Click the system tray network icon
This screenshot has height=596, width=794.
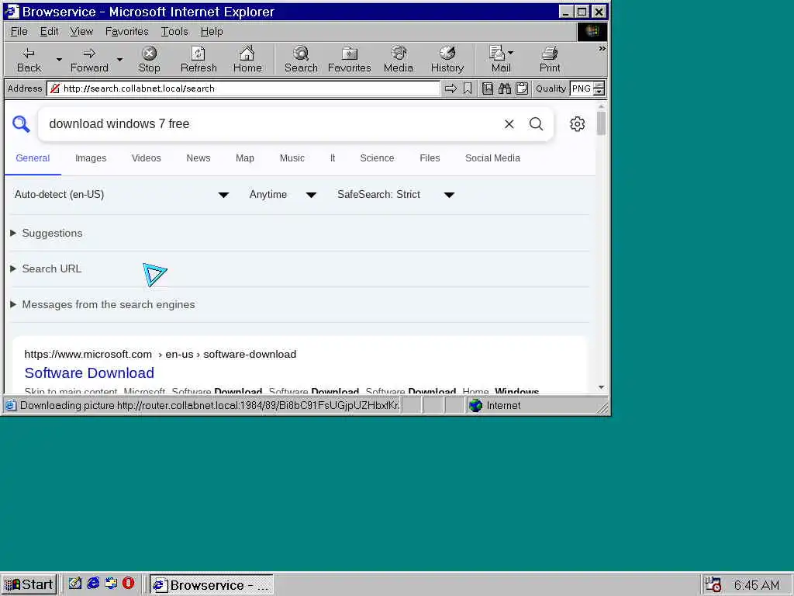pyautogui.click(x=713, y=584)
